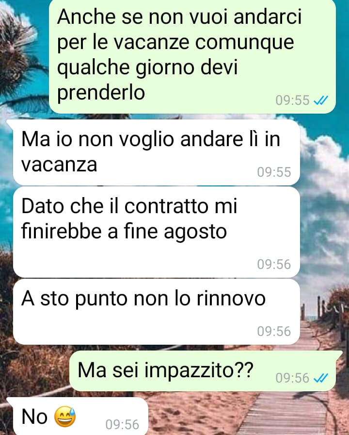Tap 09:55 timestamp on 'vacanza' message
The width and height of the screenshot is (349, 435).
tap(274, 172)
